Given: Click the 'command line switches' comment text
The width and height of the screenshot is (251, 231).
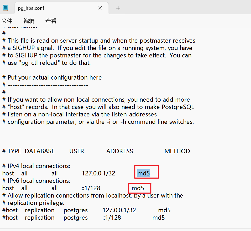Looking at the screenshot, I should pyautogui.click(x=161, y=122).
